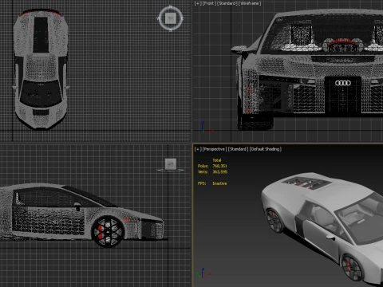Select the rear wheel in the Perspective viewport
383x287 pixels.
[x=274, y=221]
